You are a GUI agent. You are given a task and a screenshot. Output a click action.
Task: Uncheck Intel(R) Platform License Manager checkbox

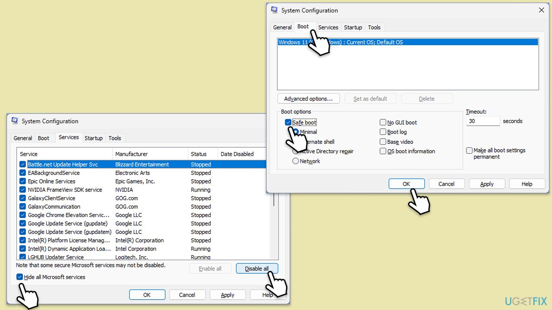pyautogui.click(x=22, y=240)
